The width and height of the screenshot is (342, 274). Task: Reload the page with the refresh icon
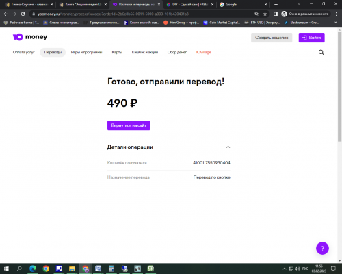[23, 14]
